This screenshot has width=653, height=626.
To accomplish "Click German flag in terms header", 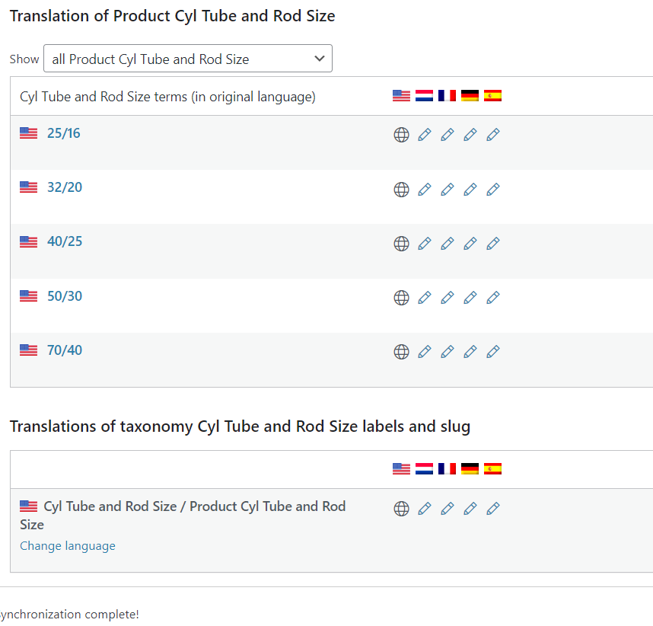I will (470, 96).
